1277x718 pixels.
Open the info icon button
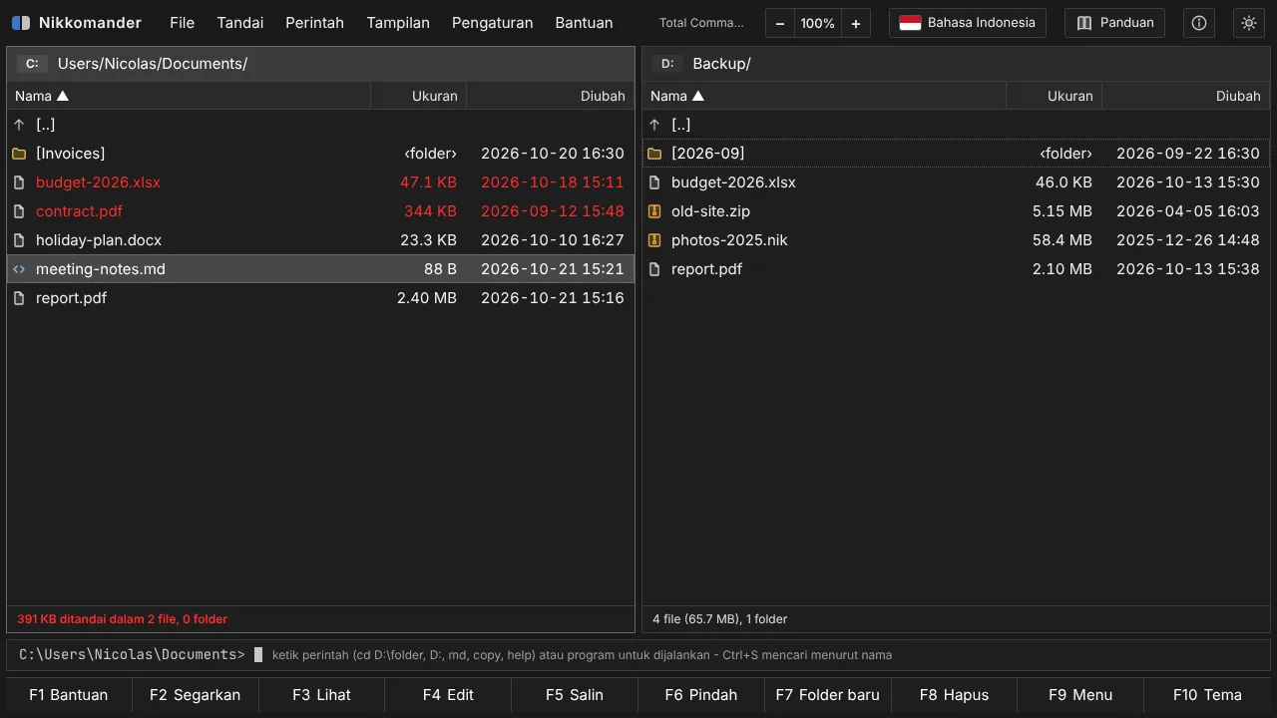coord(1199,23)
